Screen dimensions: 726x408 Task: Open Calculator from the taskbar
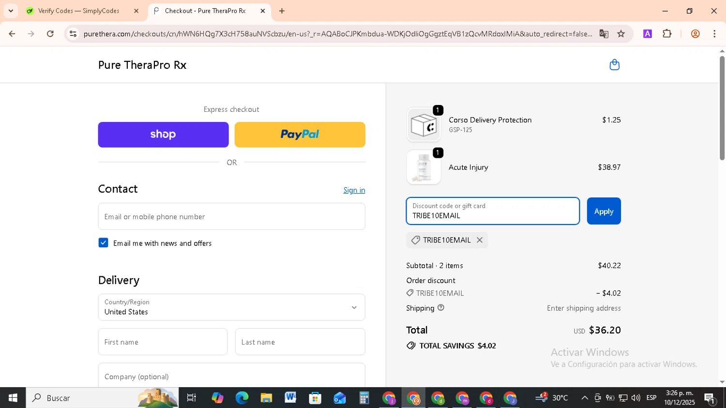[364, 398]
